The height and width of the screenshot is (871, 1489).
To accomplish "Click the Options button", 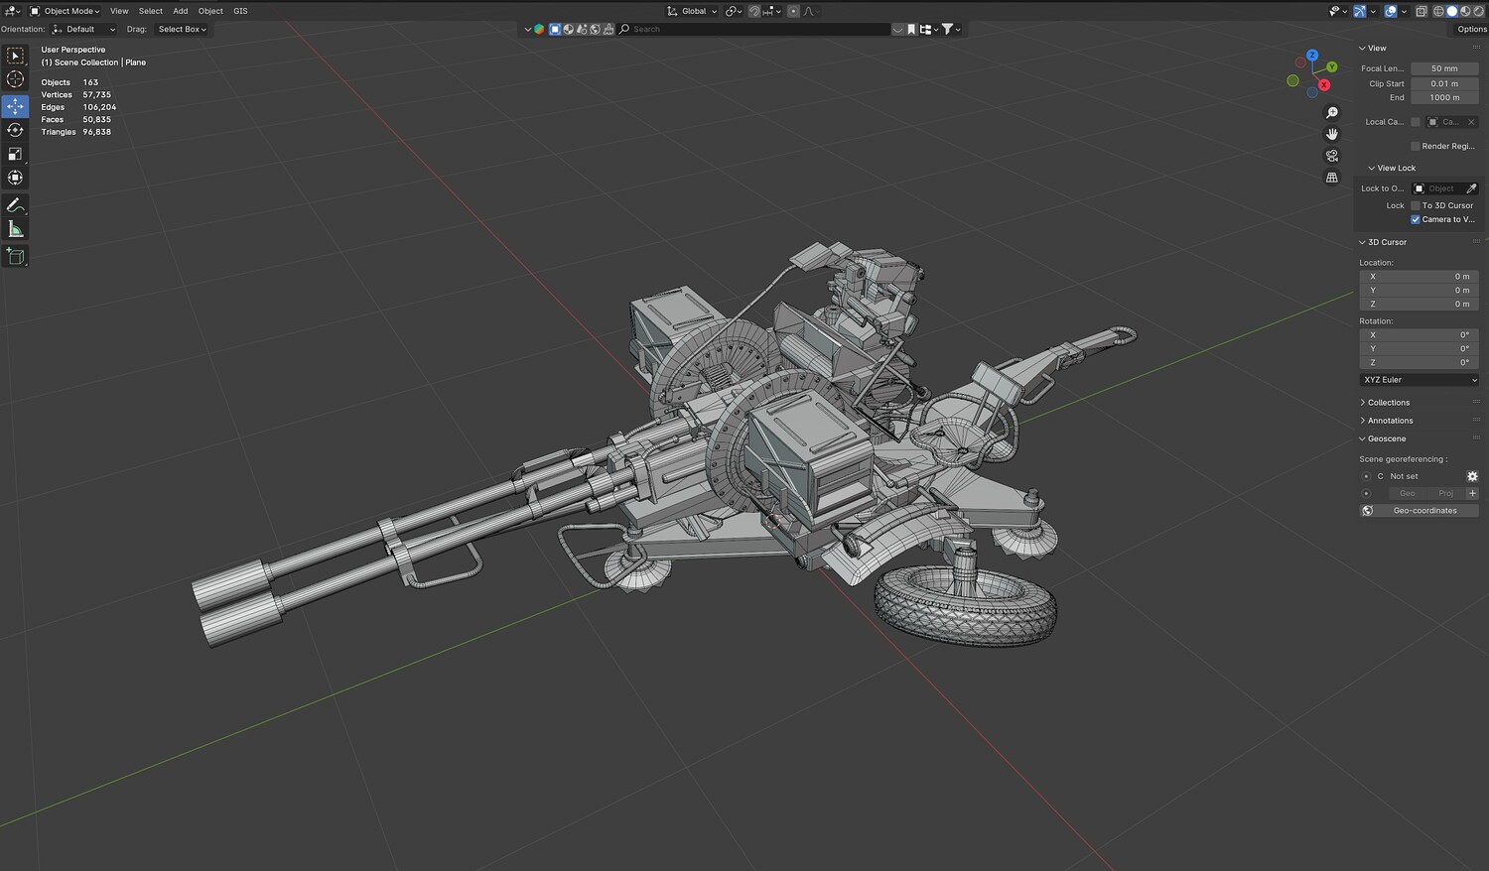I will [x=1472, y=29].
